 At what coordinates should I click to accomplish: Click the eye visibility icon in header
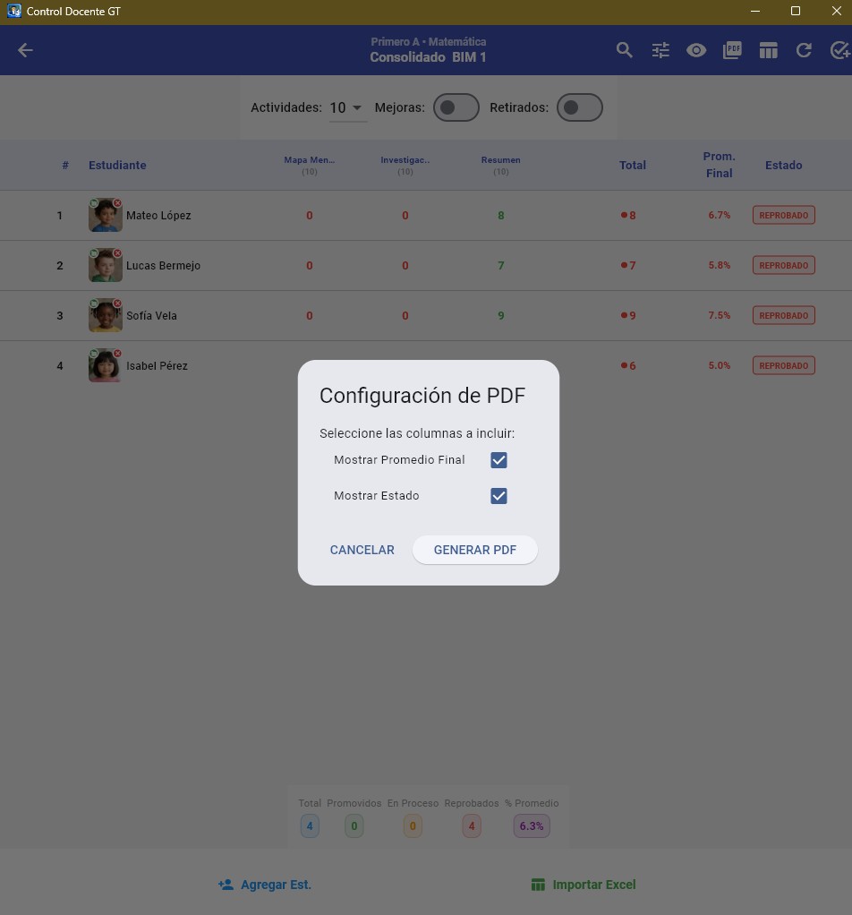click(x=696, y=50)
